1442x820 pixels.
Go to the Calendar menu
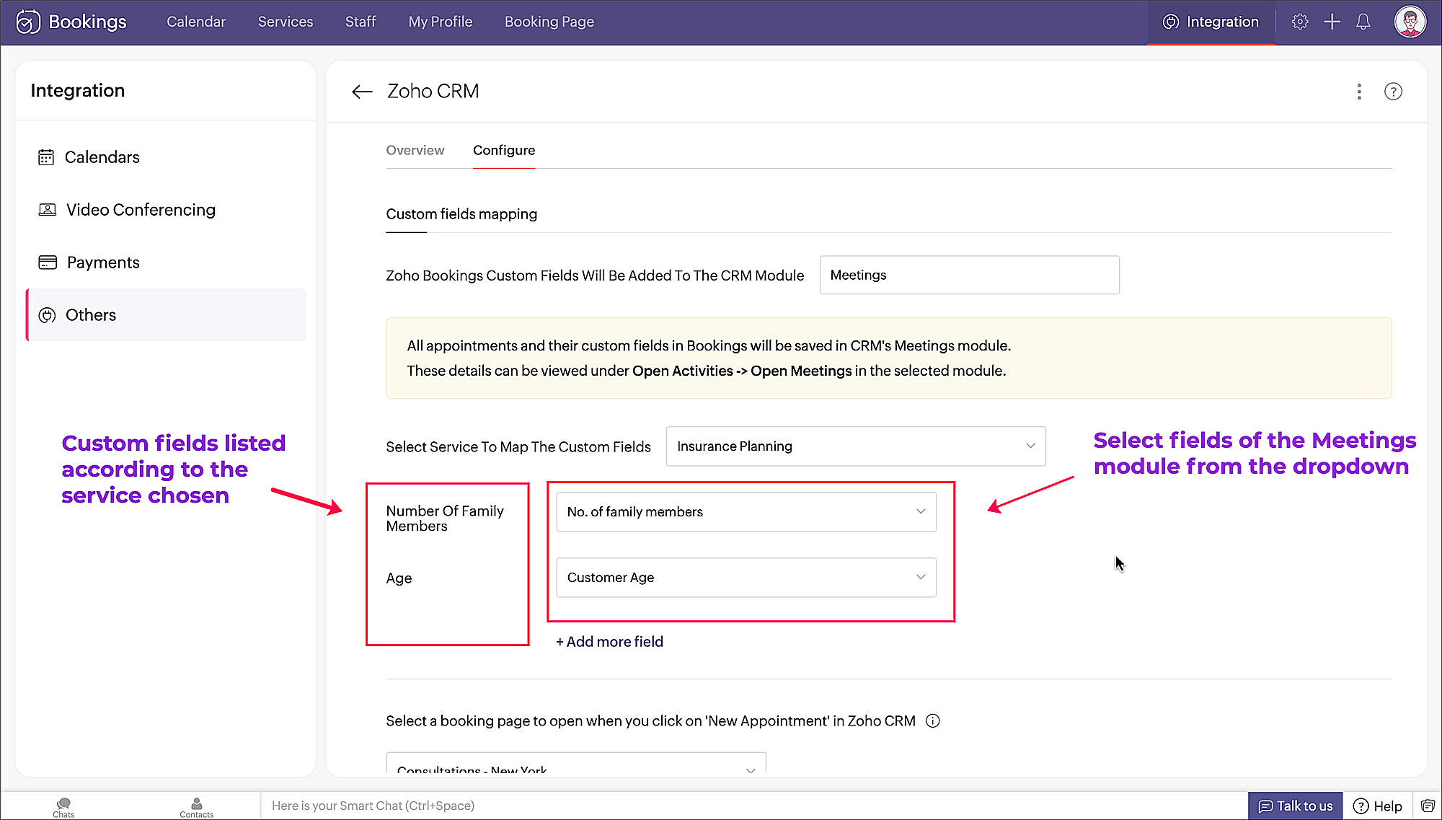pos(196,22)
